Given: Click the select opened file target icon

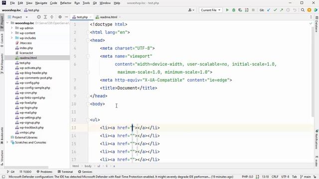Looking at the screenshot, I should click(39, 17).
